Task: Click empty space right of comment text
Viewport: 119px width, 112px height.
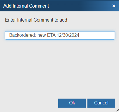Action: 96,35
